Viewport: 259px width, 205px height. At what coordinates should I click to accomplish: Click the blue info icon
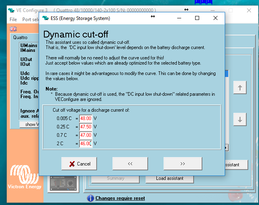pyautogui.click(x=90, y=198)
